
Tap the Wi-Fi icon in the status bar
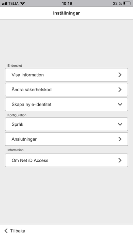pyautogui.click(x=23, y=3)
